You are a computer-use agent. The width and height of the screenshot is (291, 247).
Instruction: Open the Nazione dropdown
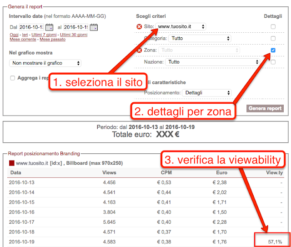(198, 62)
